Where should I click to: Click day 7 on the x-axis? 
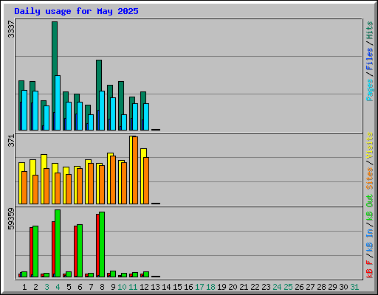pos(91,287)
